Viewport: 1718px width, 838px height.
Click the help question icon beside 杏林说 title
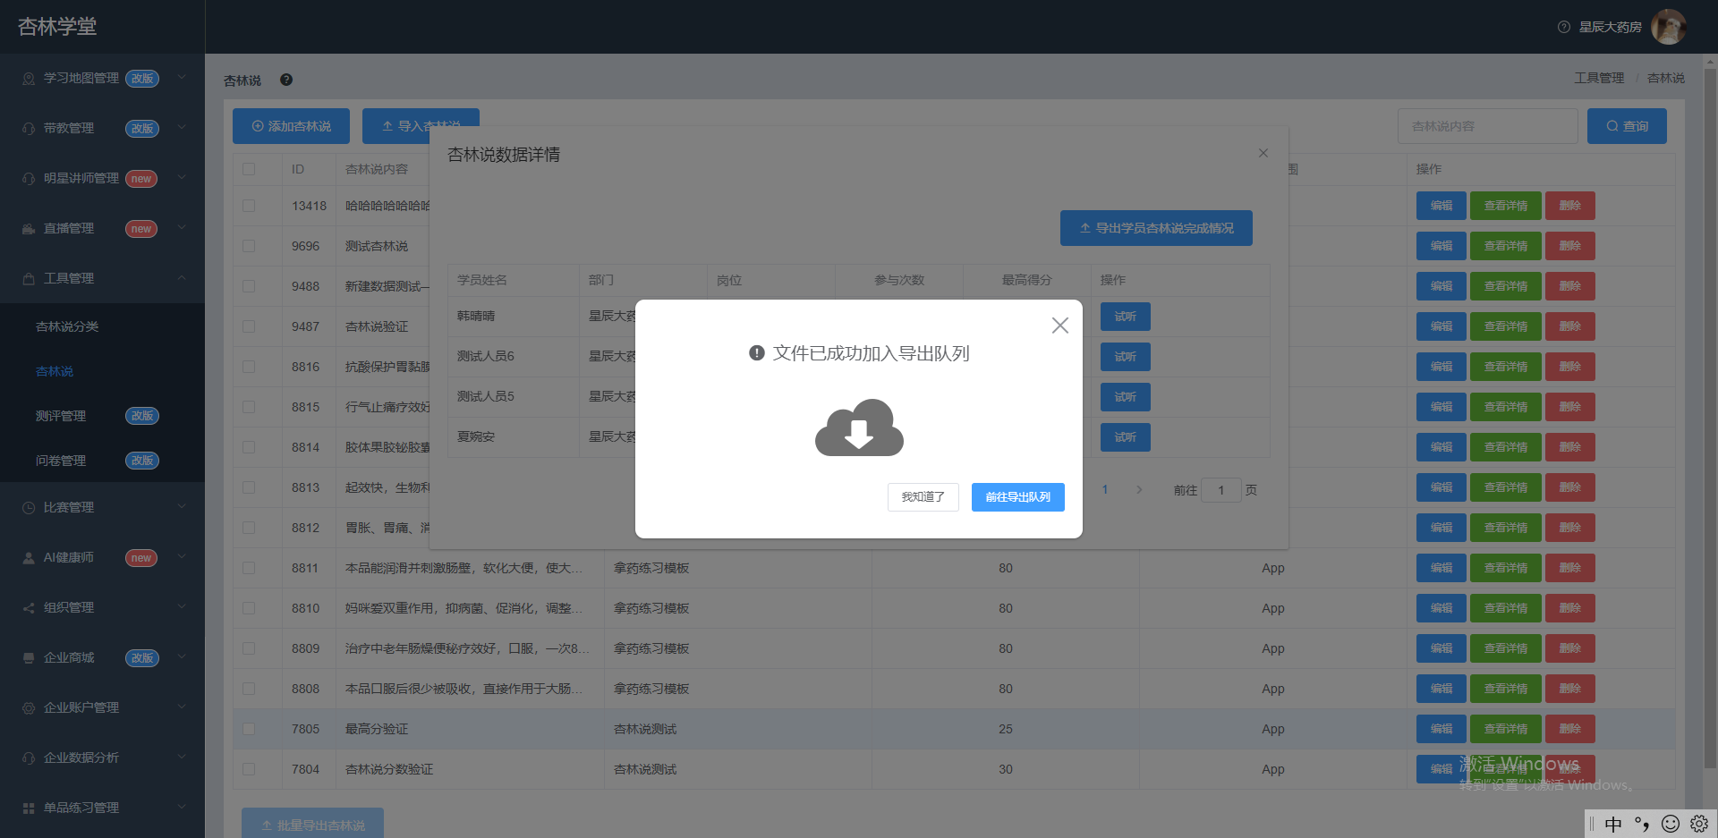pos(286,80)
